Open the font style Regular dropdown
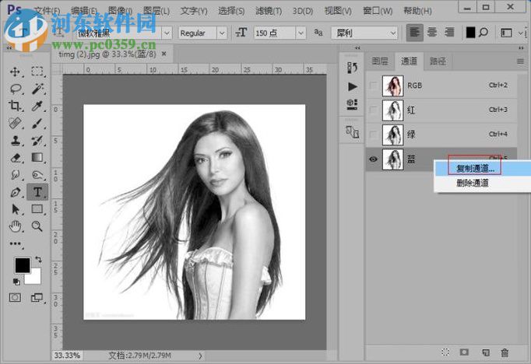Viewport: 531px width, 364px height. (x=222, y=33)
